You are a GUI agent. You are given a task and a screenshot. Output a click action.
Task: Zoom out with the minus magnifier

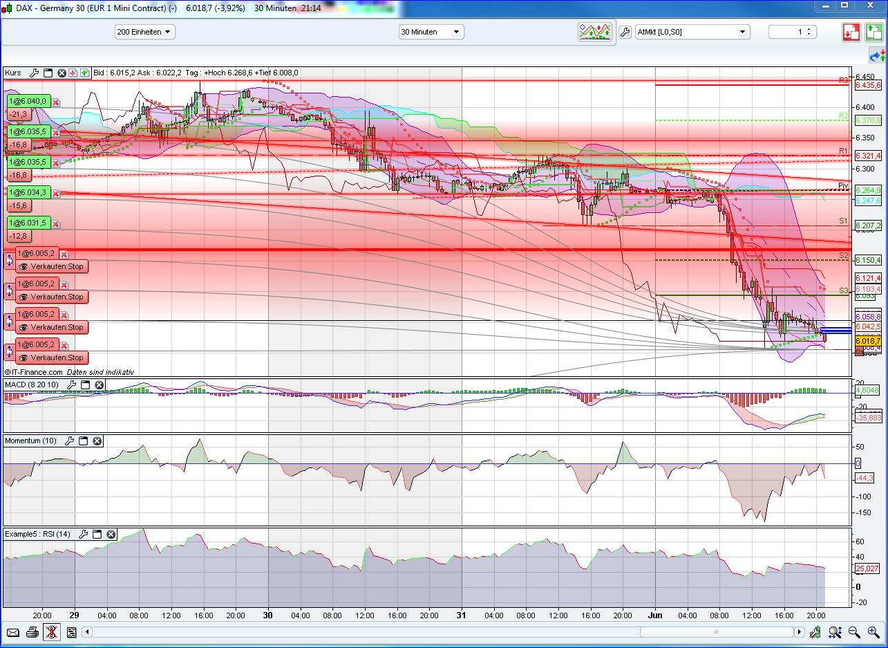pyautogui.click(x=855, y=632)
